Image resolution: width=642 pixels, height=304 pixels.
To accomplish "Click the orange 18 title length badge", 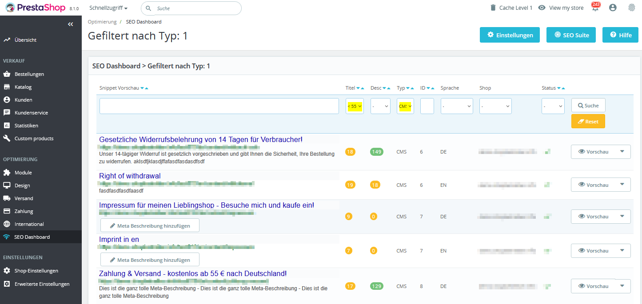I will (350, 152).
